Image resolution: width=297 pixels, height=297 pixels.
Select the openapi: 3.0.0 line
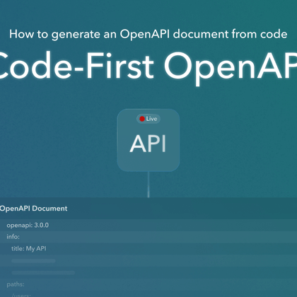[x=148, y=225]
